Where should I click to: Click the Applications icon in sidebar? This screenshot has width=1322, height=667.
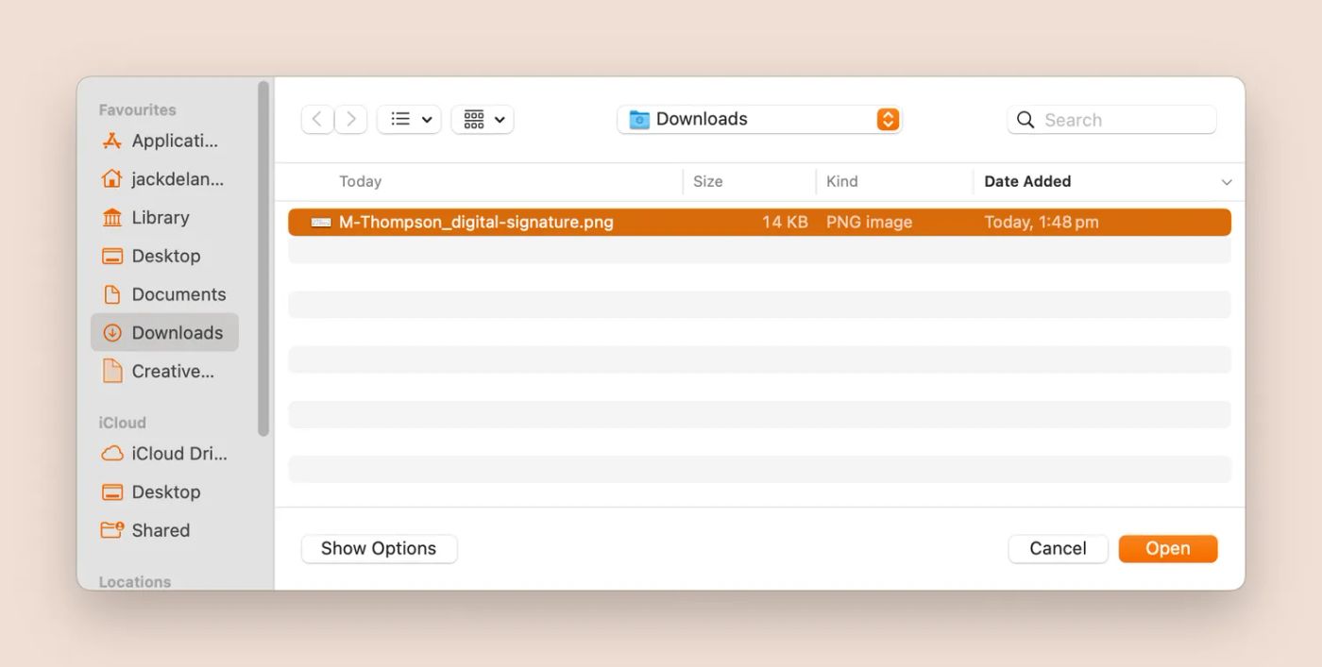(112, 141)
